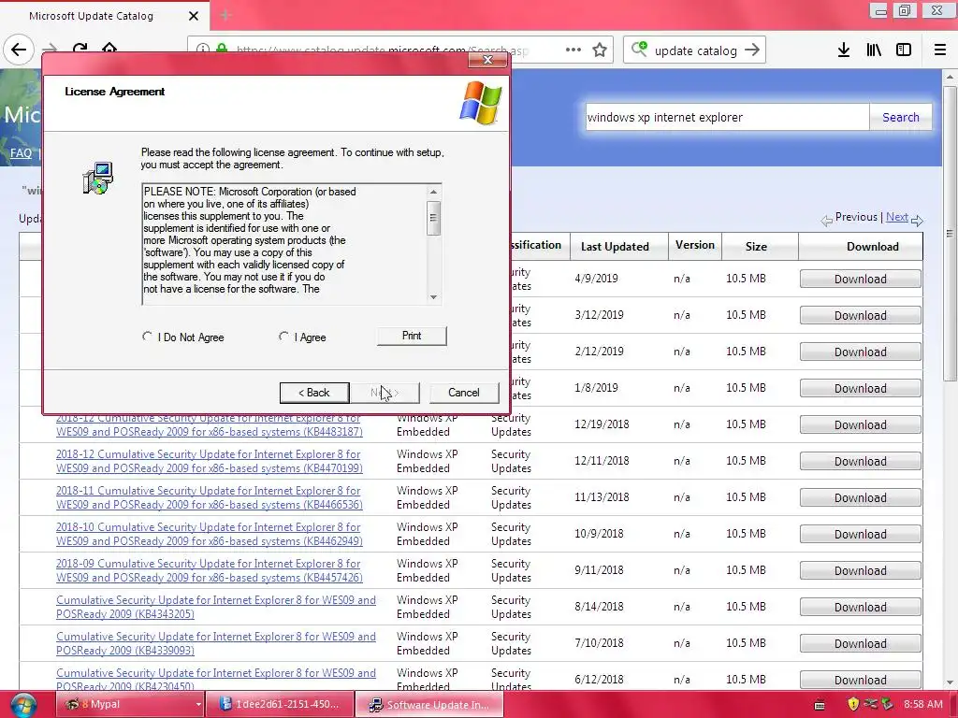This screenshot has width=958, height=718.
Task: Download the 8/14/2018 update
Action: click(861, 607)
